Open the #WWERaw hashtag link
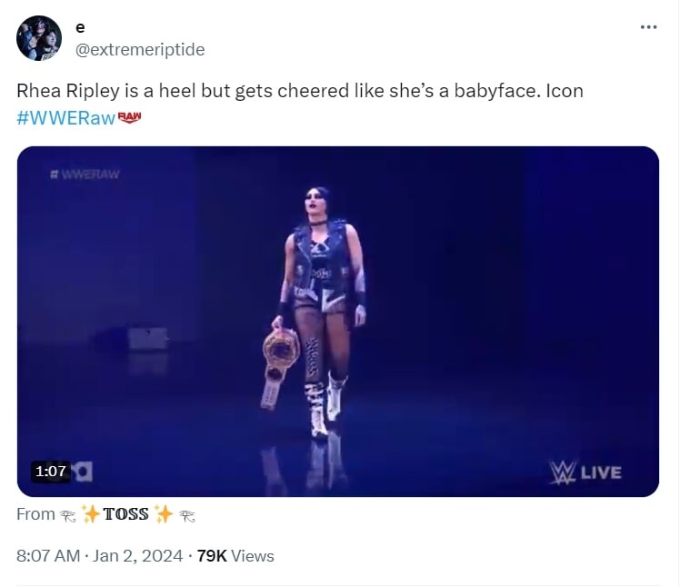Screen dimensions: 680x587 click(x=66, y=118)
